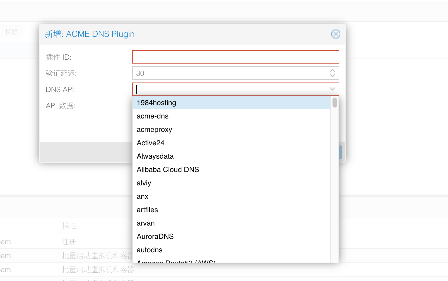The height and width of the screenshot is (281, 448).
Task: Decrease the 验证延迟 value with down arrow
Action: pyautogui.click(x=332, y=76)
